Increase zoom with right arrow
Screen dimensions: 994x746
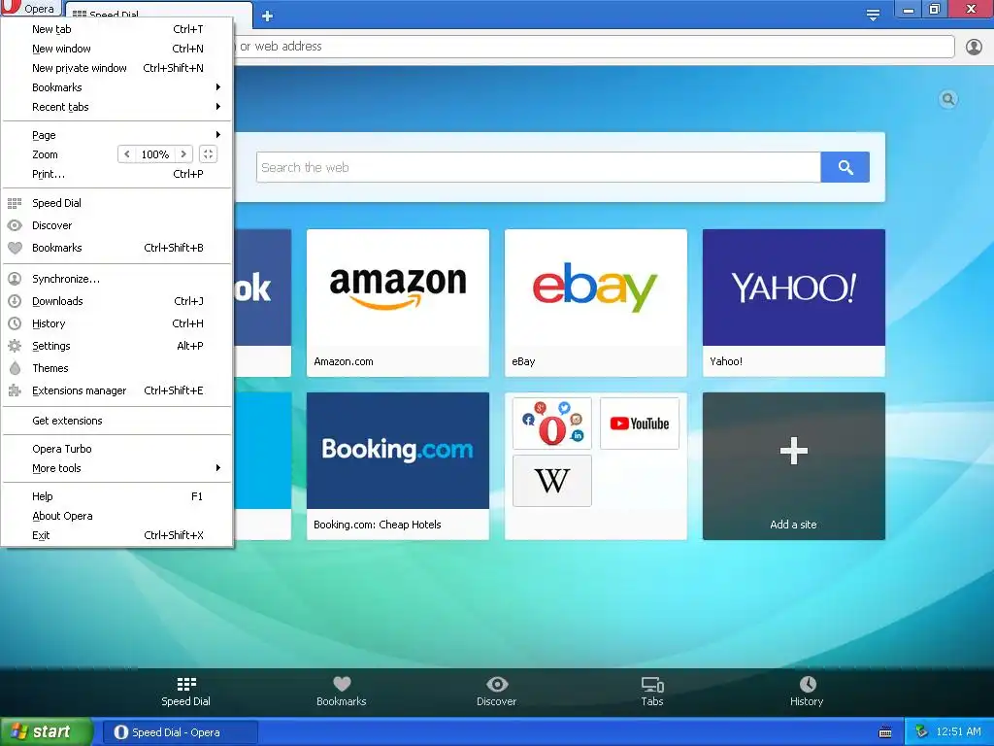183,154
